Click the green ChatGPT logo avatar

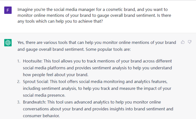click(x=8, y=43)
